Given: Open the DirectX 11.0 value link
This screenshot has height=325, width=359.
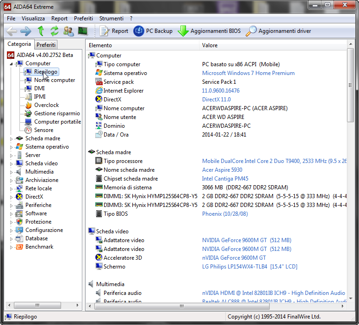Looking at the screenshot, I should (217, 100).
